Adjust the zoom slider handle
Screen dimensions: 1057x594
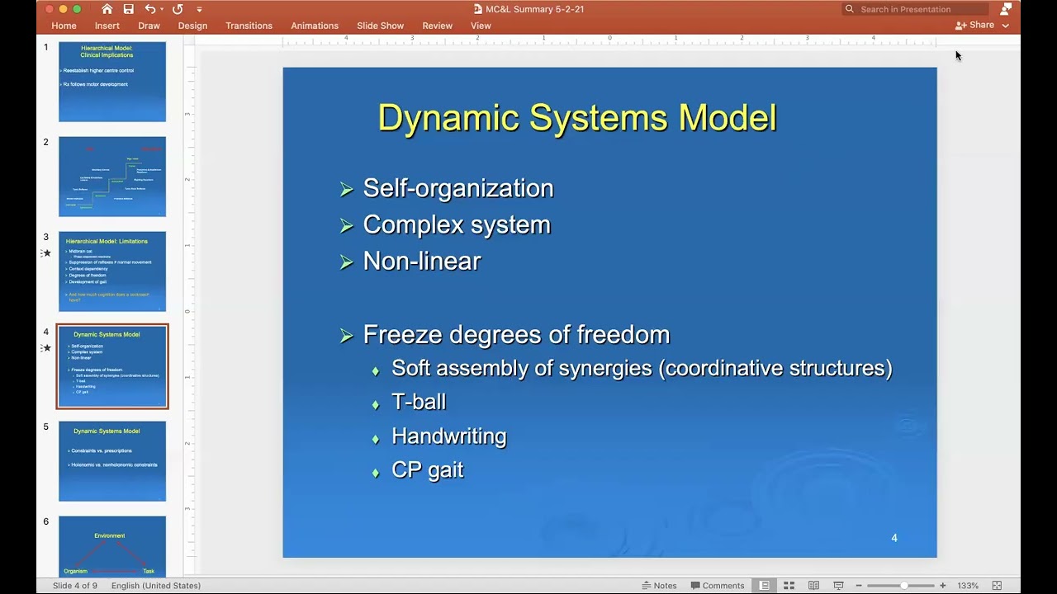[x=904, y=586]
